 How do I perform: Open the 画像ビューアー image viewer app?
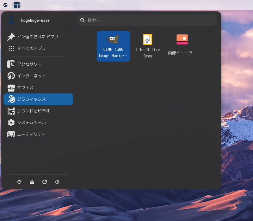point(182,45)
